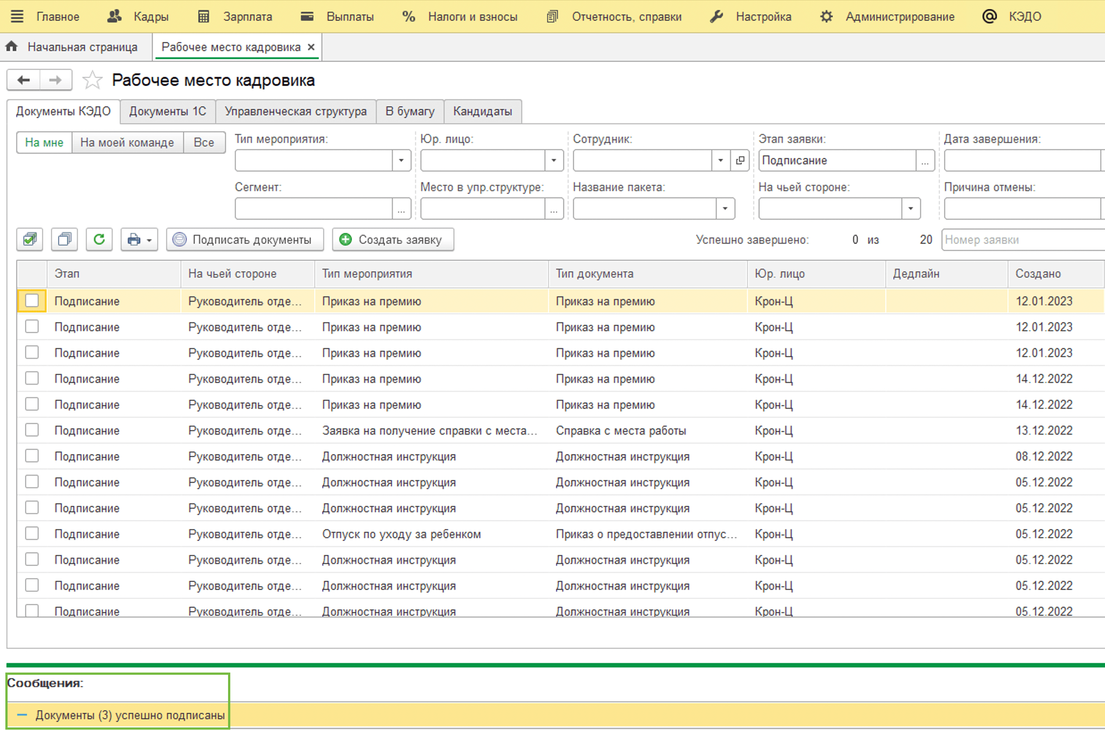Viewport: 1105px width, 731px height.
Task: Tick checkbox of Отпуск по уходу за ребенком row
Action: click(x=32, y=533)
